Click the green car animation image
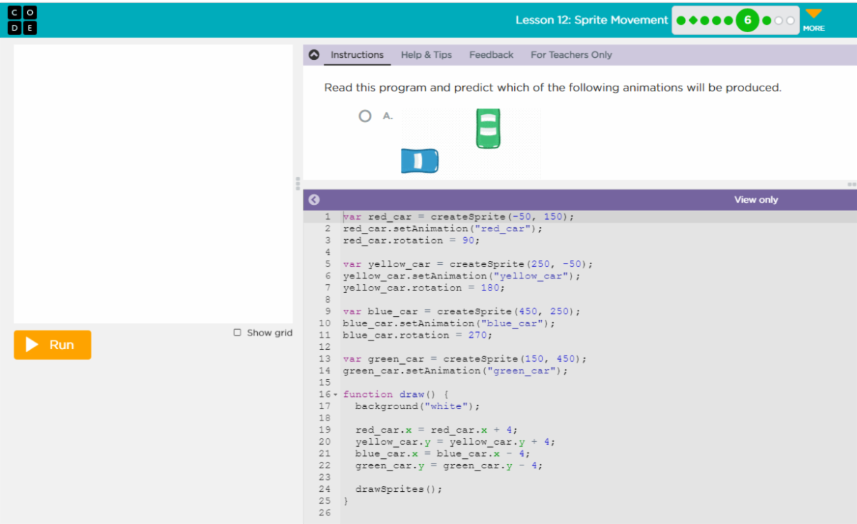Image resolution: width=857 pixels, height=524 pixels. 488,129
